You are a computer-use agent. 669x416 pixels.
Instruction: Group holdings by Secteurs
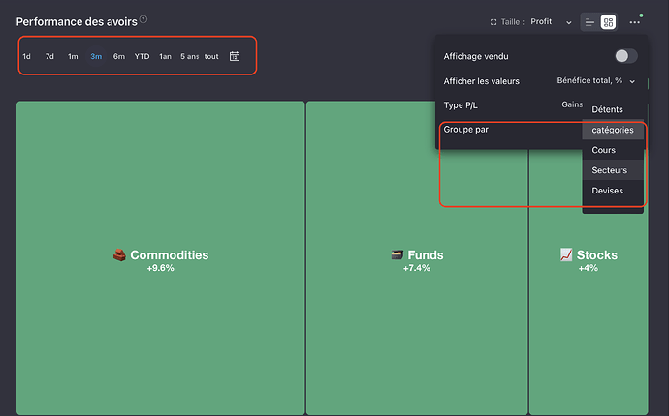[609, 170]
